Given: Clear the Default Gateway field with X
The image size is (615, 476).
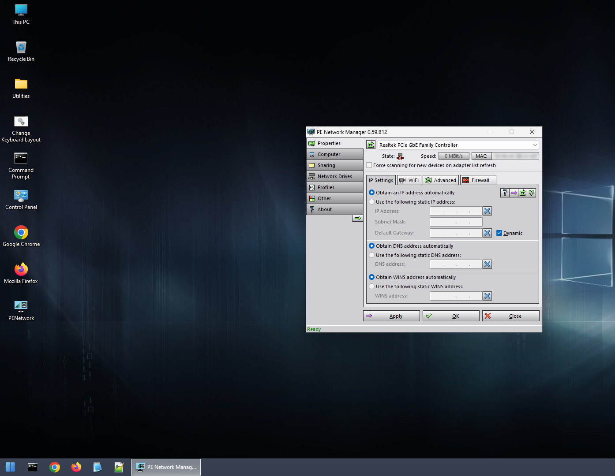Looking at the screenshot, I should click(x=487, y=233).
